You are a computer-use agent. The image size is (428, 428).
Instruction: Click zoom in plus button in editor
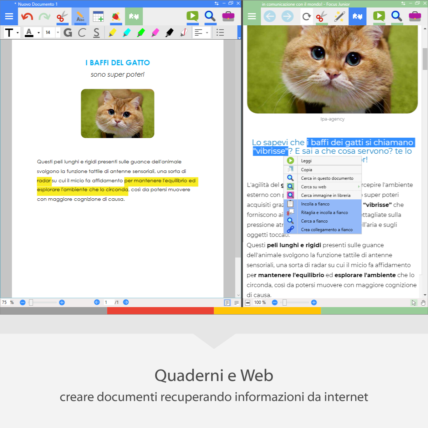point(62,302)
